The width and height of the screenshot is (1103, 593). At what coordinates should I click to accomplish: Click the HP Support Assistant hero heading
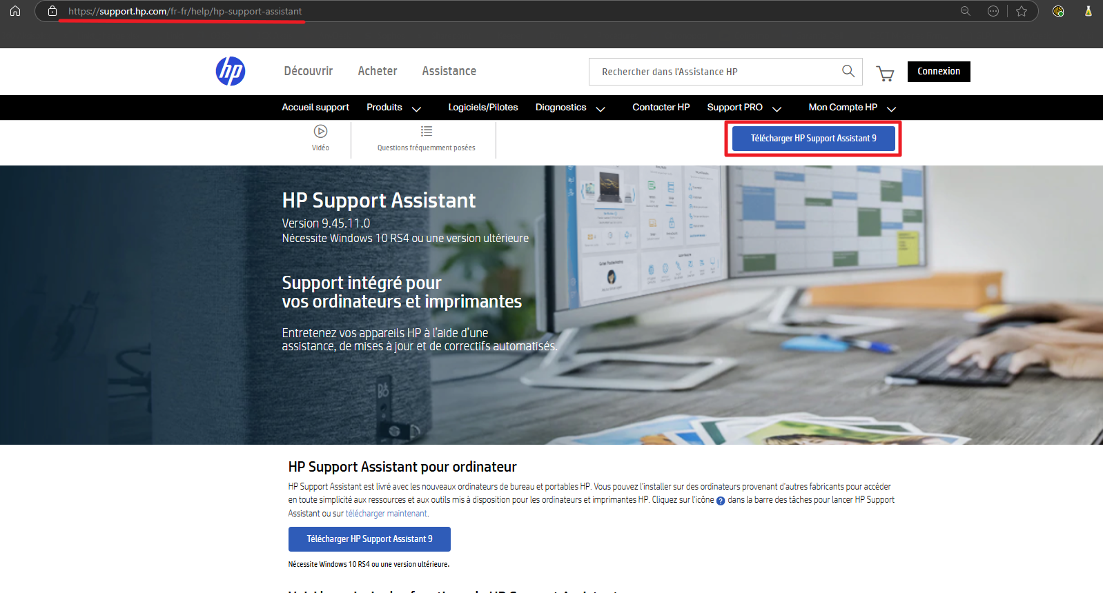click(379, 201)
